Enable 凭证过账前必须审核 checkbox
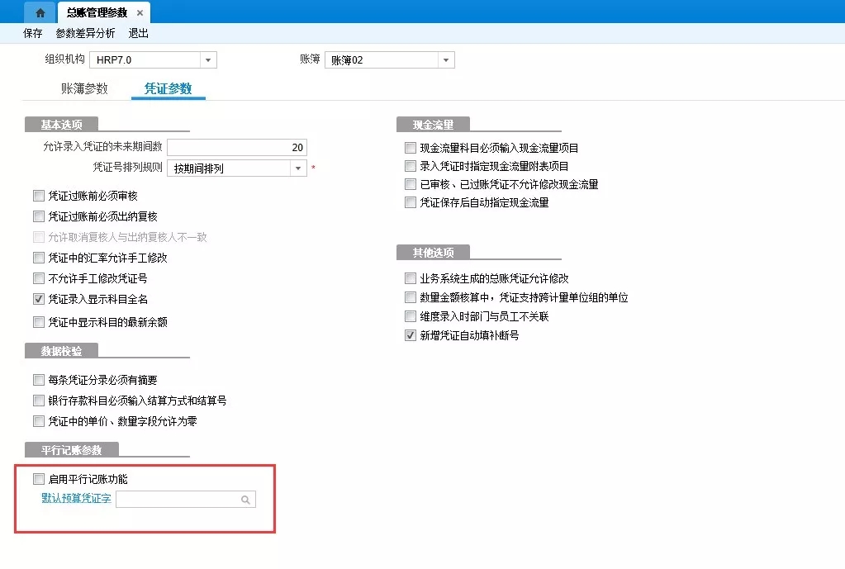845x569 pixels. point(39,196)
